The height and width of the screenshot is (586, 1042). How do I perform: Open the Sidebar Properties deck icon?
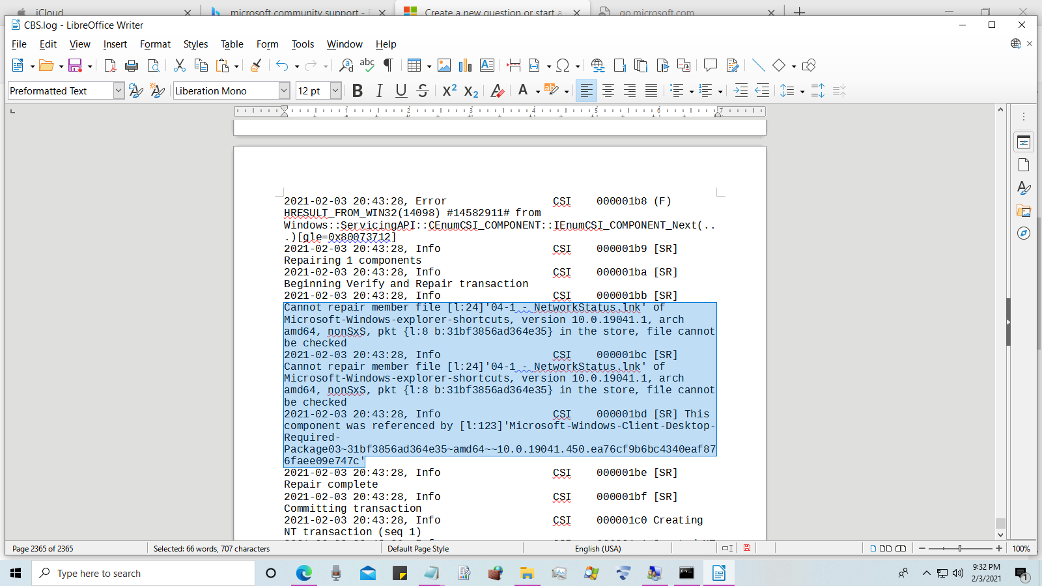point(1024,142)
